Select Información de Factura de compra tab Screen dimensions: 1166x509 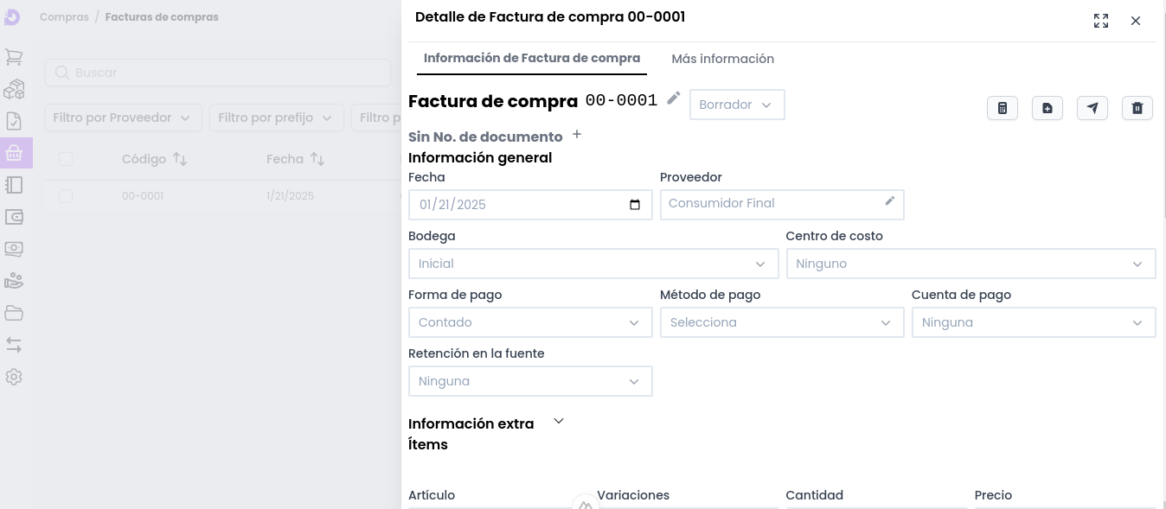coord(532,59)
